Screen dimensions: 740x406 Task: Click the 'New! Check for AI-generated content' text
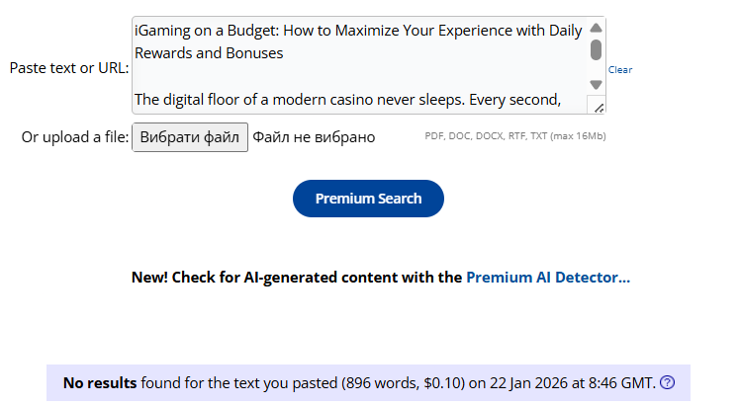pyautogui.click(x=297, y=278)
